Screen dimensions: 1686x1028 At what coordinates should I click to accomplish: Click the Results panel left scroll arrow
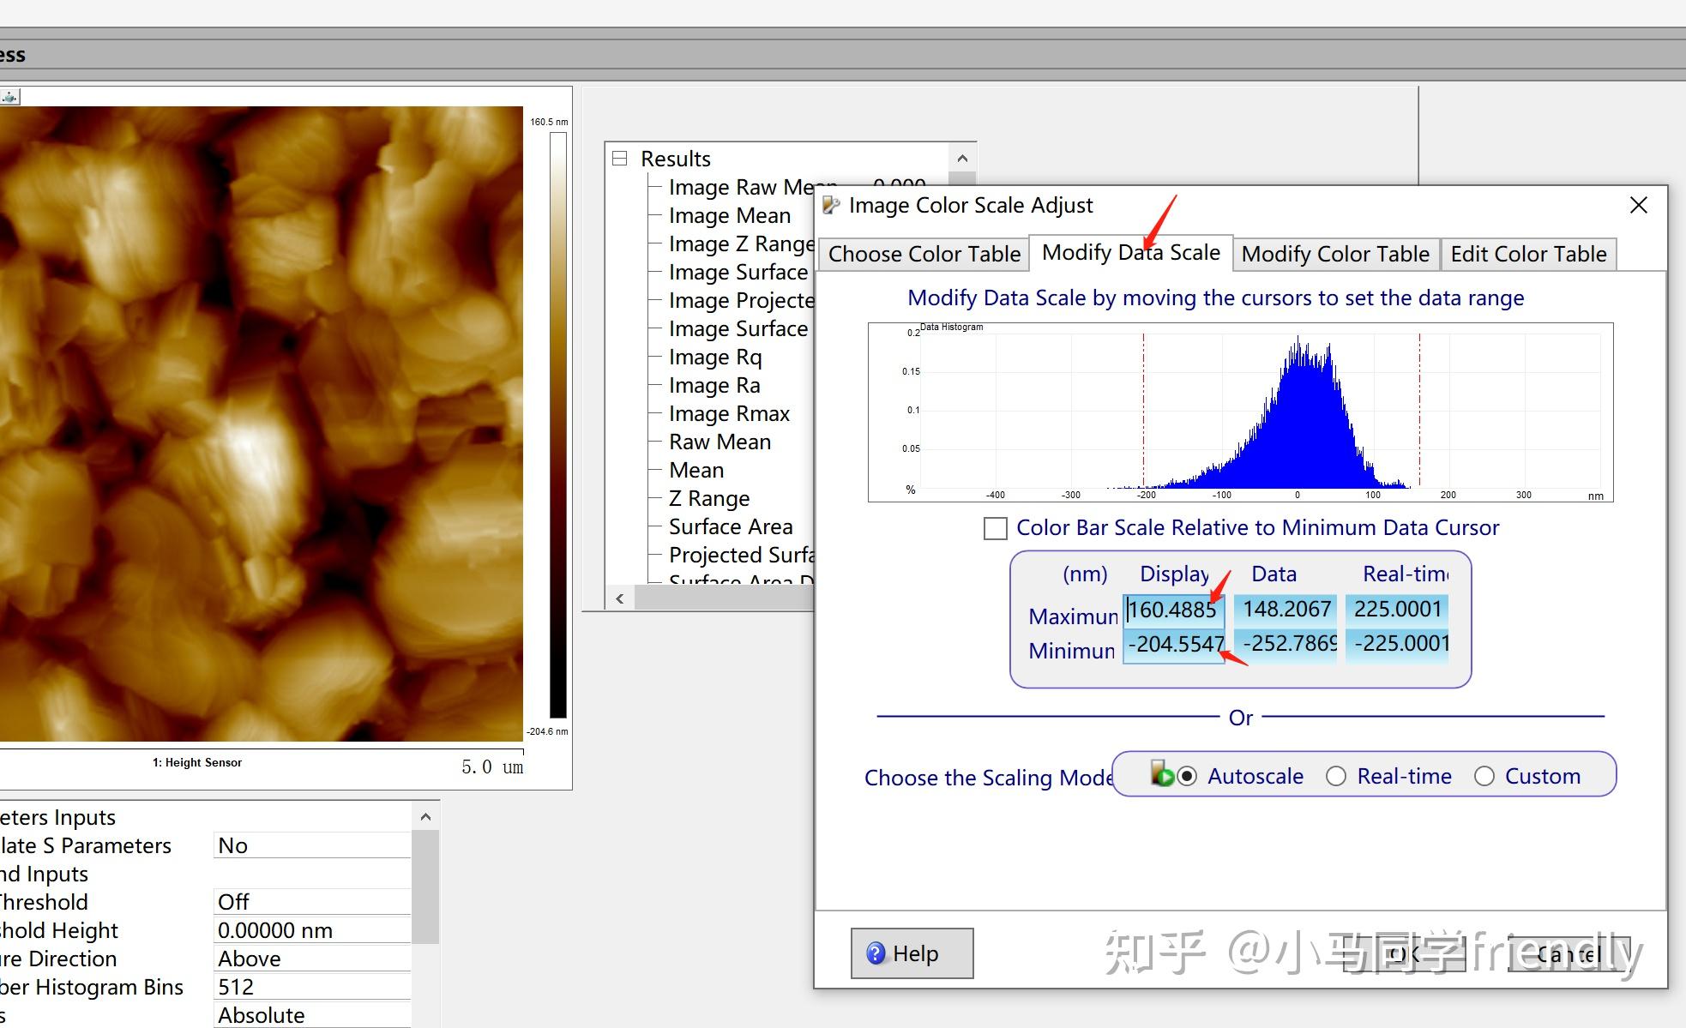coord(619,598)
